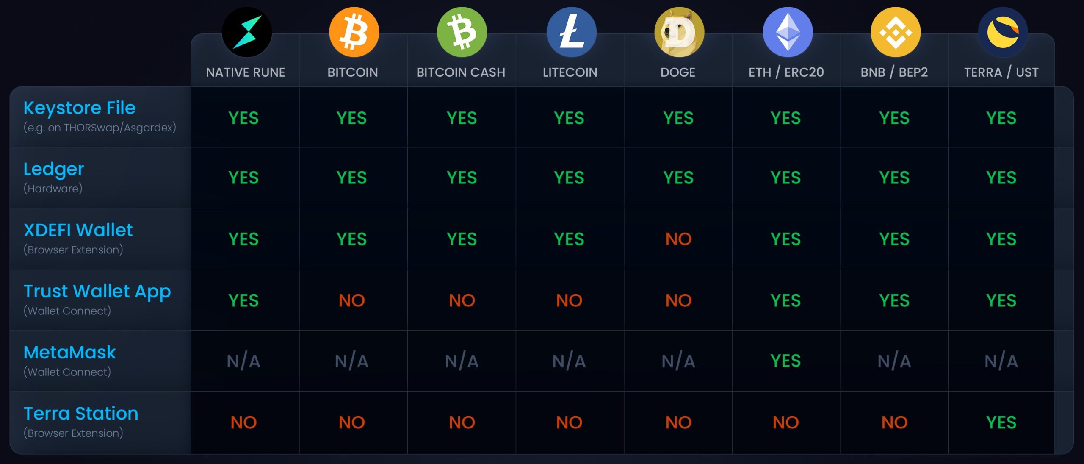Screen dimensions: 1084x464
Task: Click the ETH / ERC20 column header
Action: [786, 72]
